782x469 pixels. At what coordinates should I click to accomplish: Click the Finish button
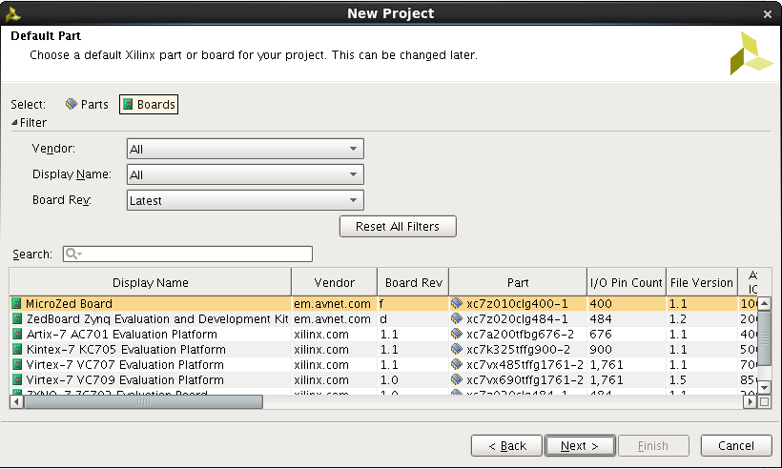point(653,445)
